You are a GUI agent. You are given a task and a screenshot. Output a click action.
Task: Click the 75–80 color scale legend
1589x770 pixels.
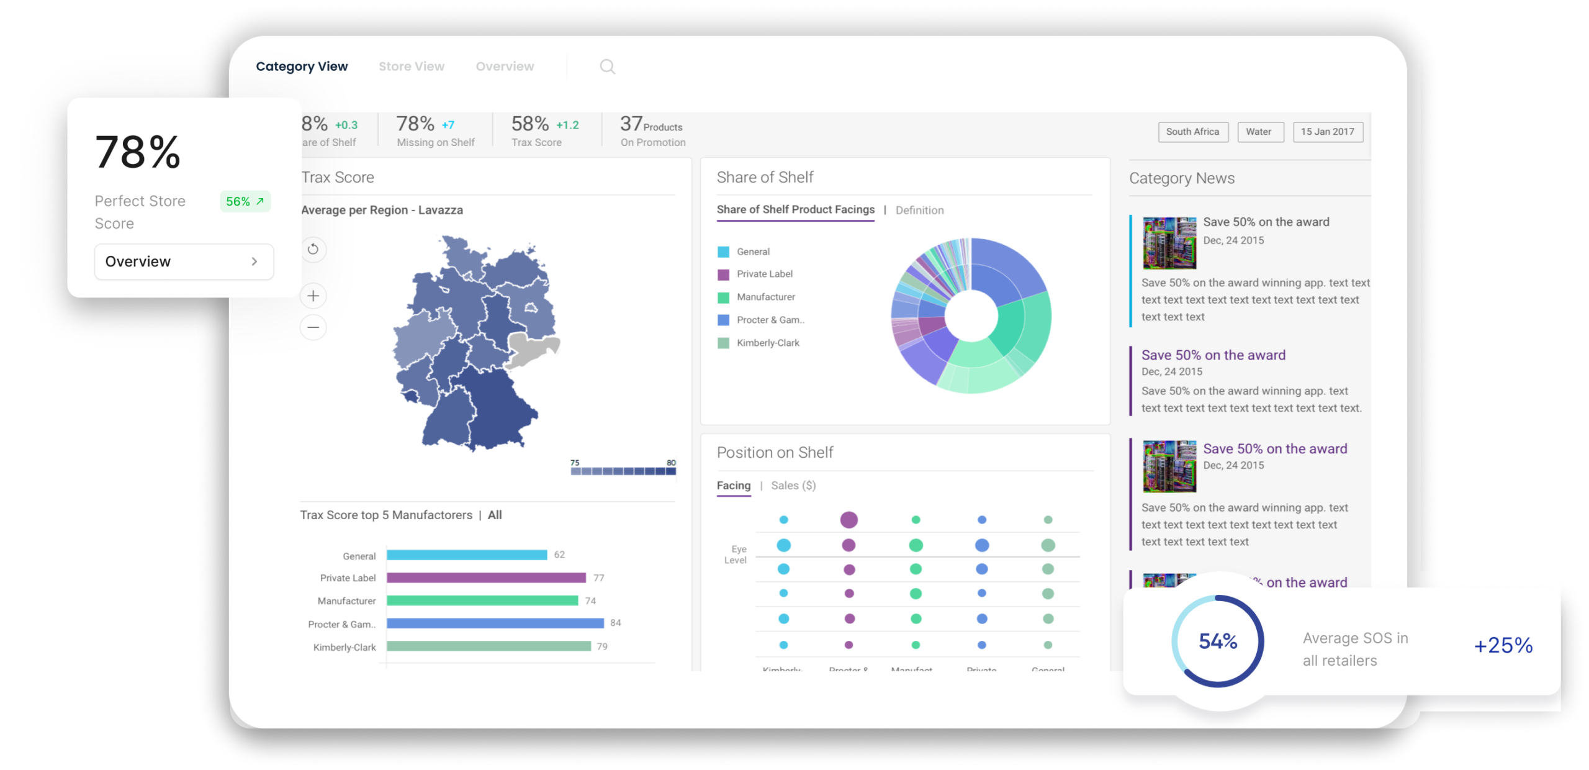point(623,471)
